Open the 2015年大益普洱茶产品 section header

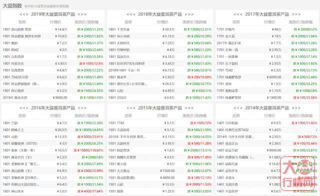[x=160, y=108]
